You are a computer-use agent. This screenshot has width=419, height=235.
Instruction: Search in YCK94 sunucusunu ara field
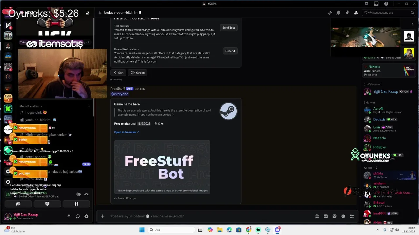coord(389,13)
